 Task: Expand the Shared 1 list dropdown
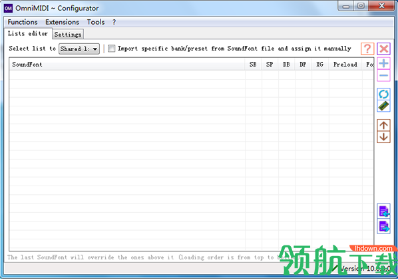79,49
